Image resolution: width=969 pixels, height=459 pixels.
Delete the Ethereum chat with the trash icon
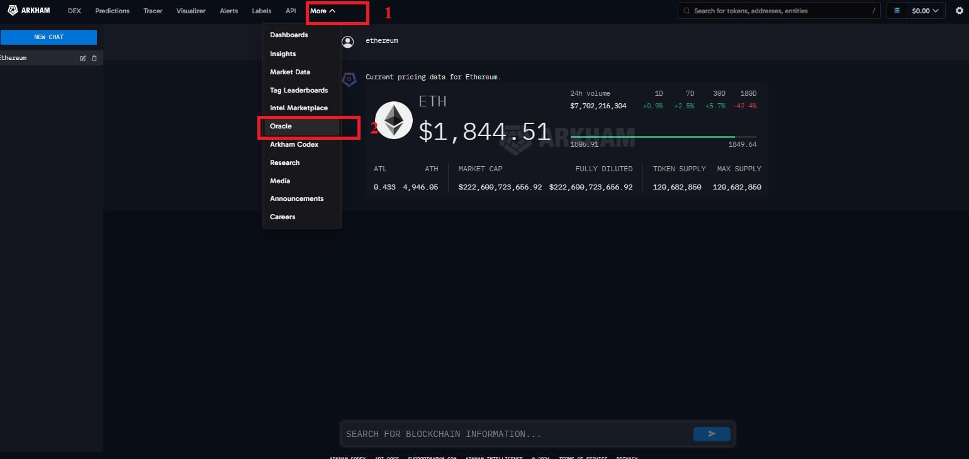click(94, 58)
